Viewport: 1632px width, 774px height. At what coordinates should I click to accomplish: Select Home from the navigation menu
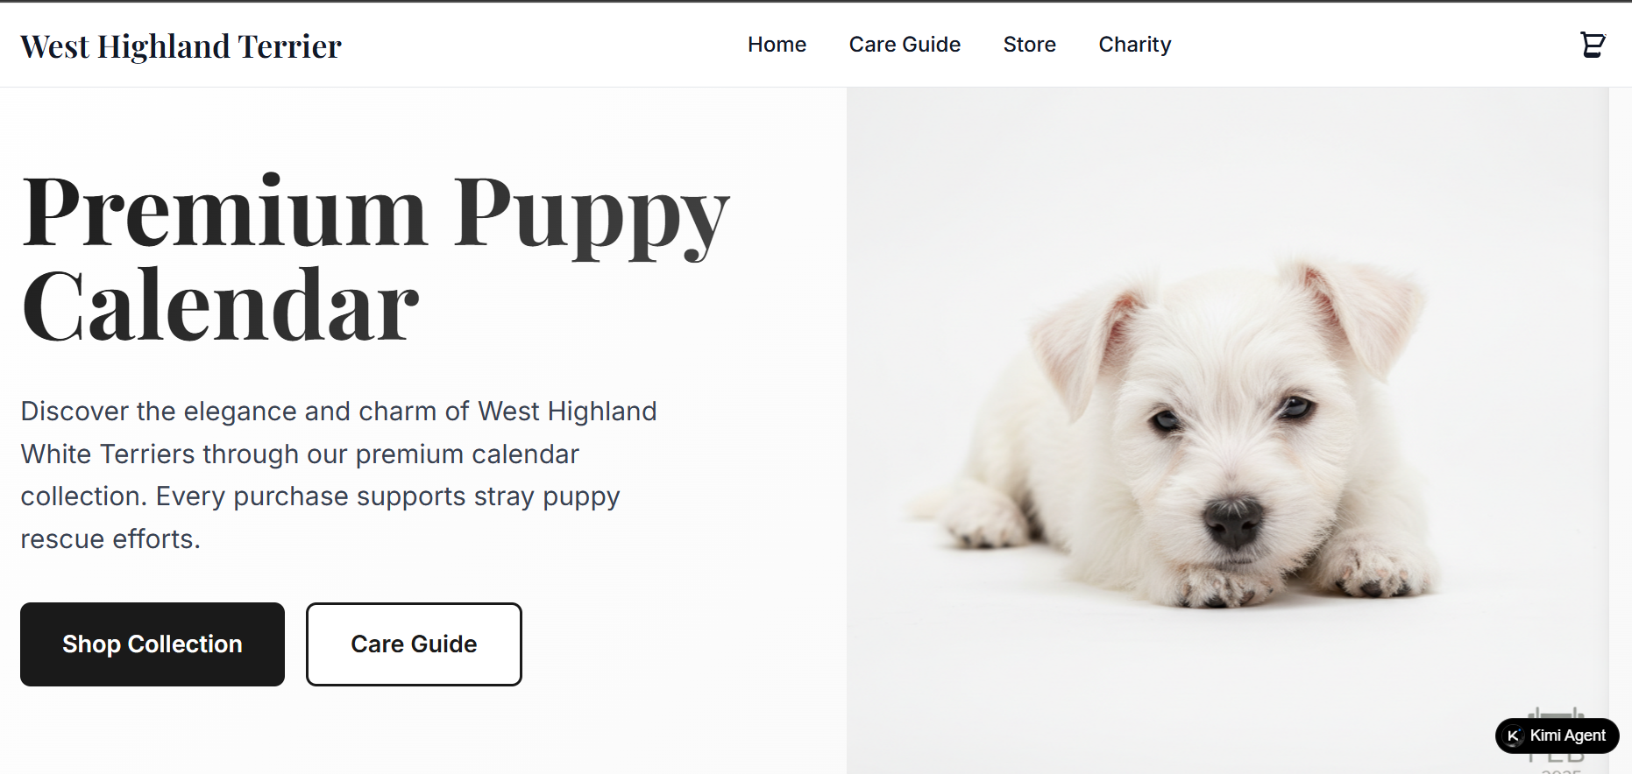tap(777, 44)
